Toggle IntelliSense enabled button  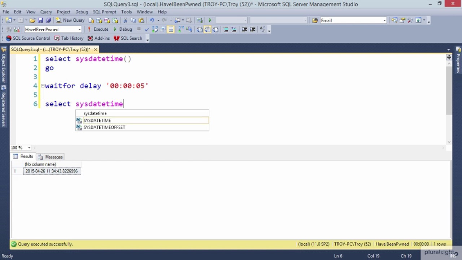pyautogui.click(x=171, y=29)
